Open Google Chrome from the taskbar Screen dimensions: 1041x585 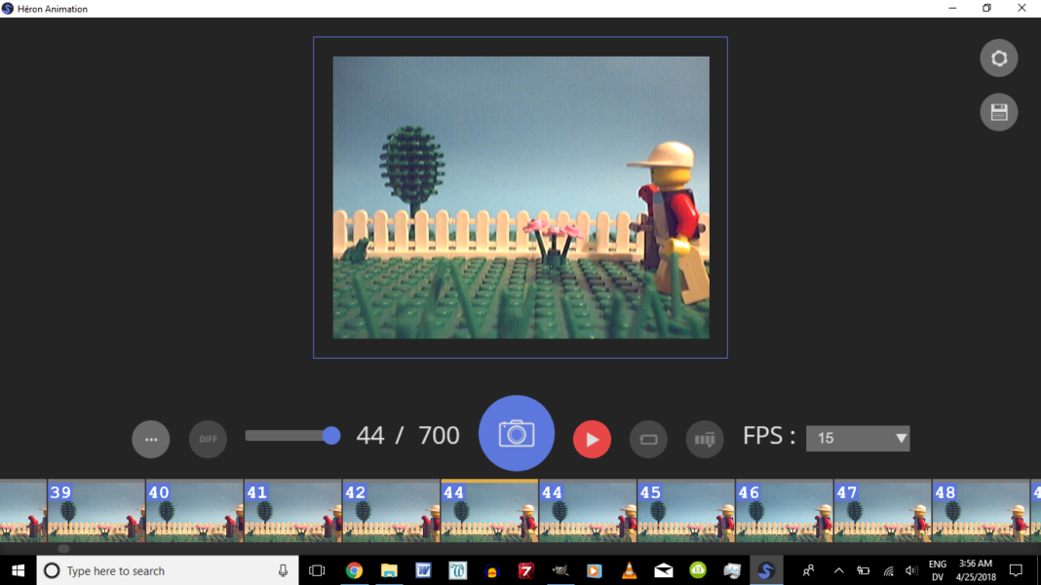(354, 570)
